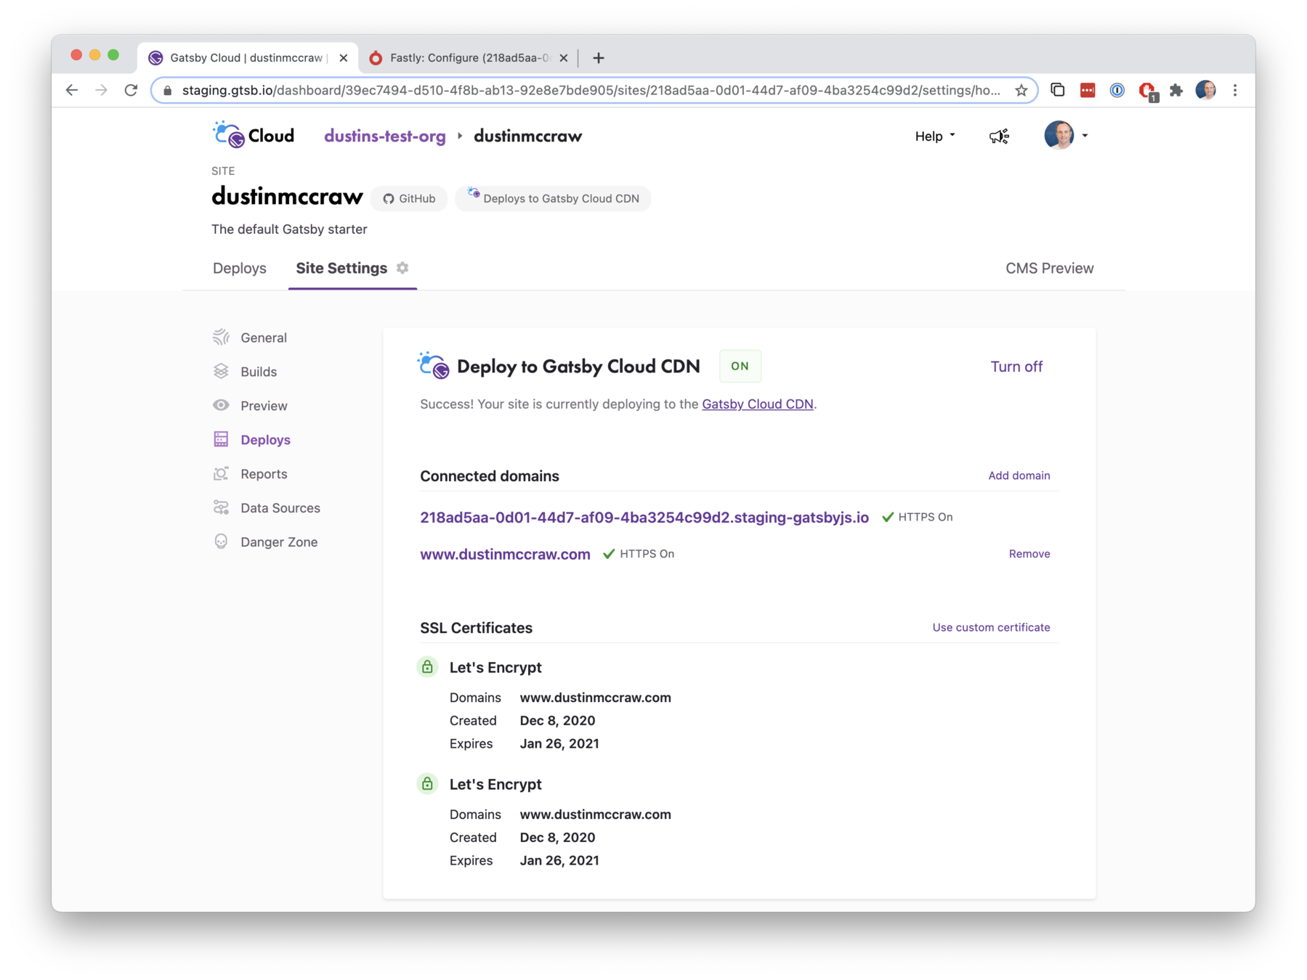Click the Builds layers icon

tap(221, 372)
